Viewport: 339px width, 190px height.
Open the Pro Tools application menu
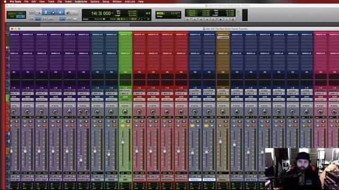tap(15, 2)
